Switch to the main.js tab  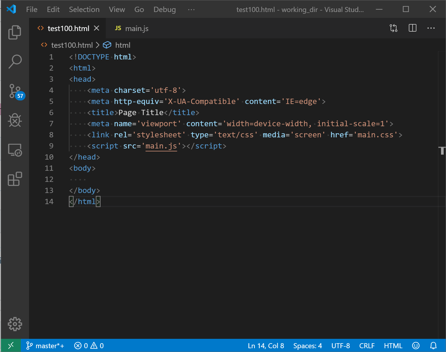tap(137, 28)
